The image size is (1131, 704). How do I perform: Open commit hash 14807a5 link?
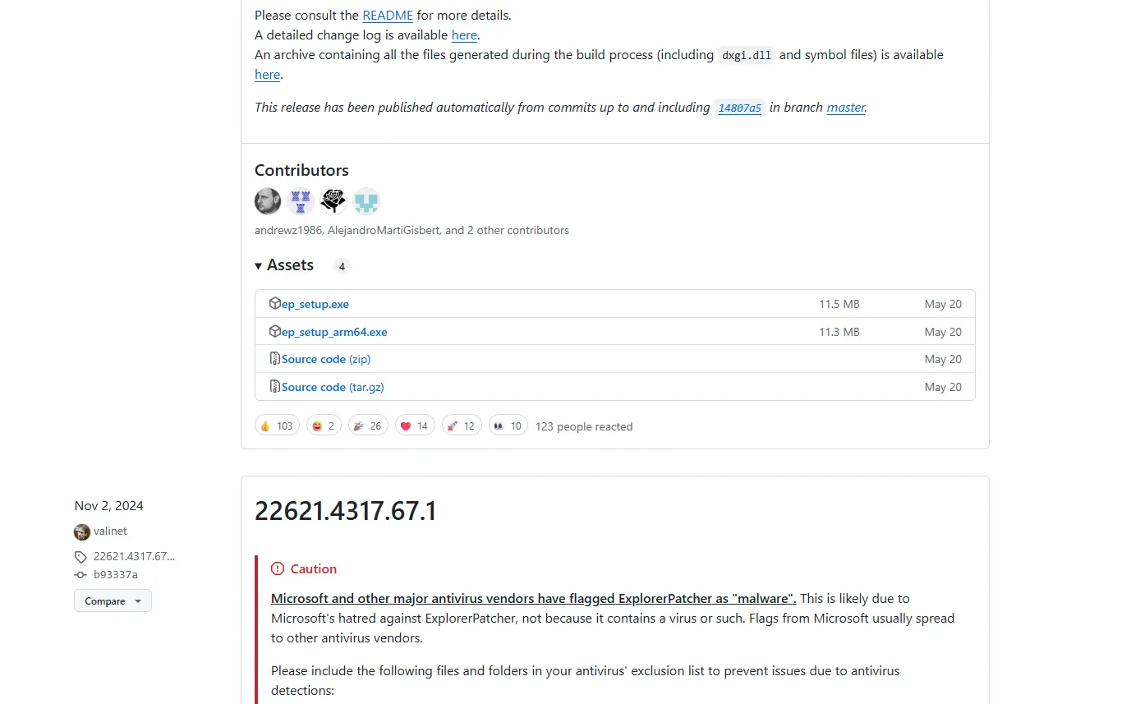(x=739, y=108)
